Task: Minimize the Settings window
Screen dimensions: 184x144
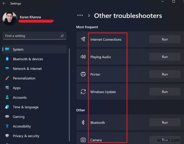Action: pos(163,1)
